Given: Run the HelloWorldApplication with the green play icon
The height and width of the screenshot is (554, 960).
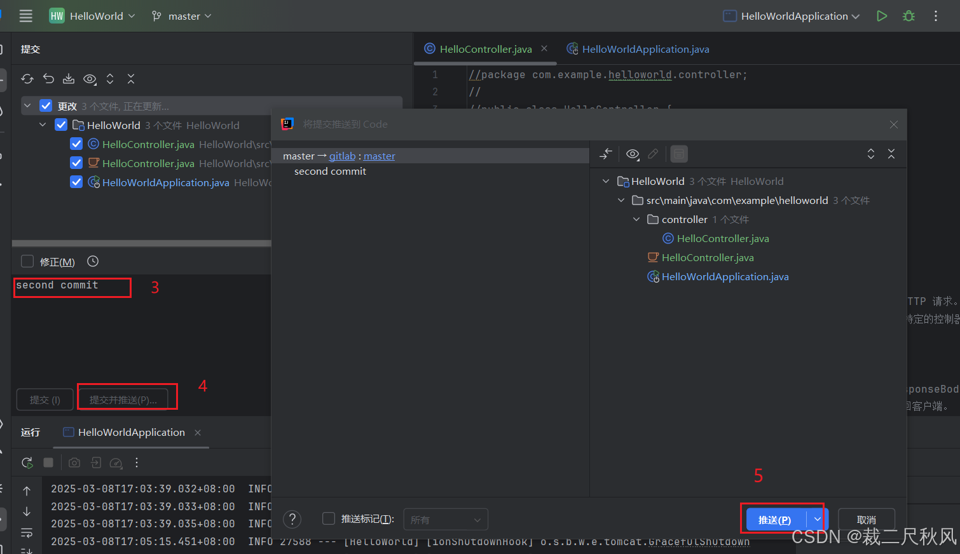Looking at the screenshot, I should [x=881, y=16].
